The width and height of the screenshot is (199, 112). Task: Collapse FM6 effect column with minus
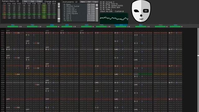108,27
